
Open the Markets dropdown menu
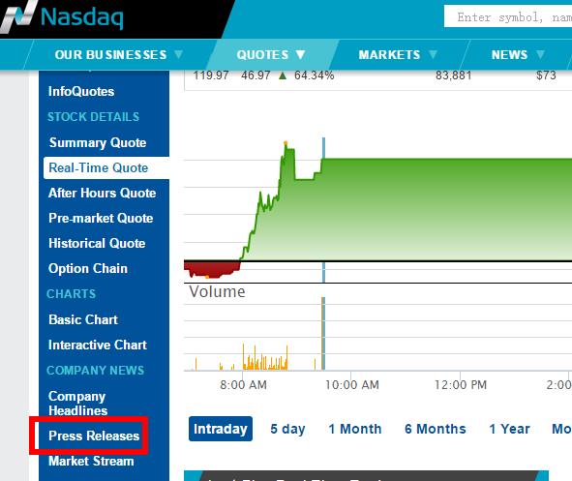(398, 55)
